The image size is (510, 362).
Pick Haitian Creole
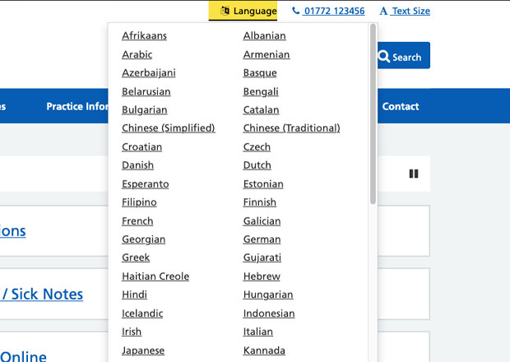(x=155, y=276)
